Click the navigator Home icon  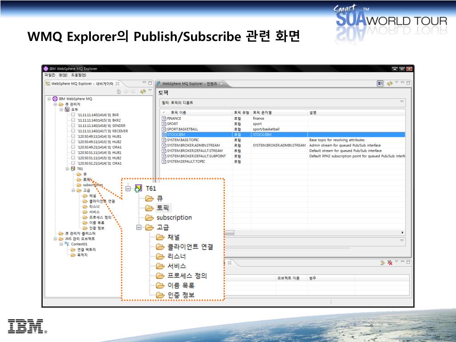pos(118,92)
